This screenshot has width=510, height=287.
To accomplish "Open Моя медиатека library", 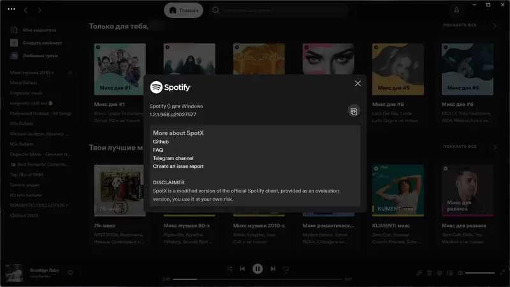I will click(33, 30).
